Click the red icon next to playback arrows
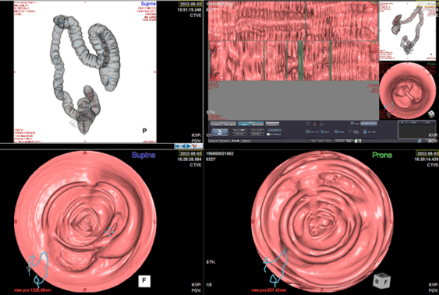Viewport: 439px width, 295px height. point(194,146)
